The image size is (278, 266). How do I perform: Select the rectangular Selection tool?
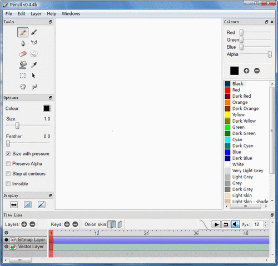[x=23, y=76]
